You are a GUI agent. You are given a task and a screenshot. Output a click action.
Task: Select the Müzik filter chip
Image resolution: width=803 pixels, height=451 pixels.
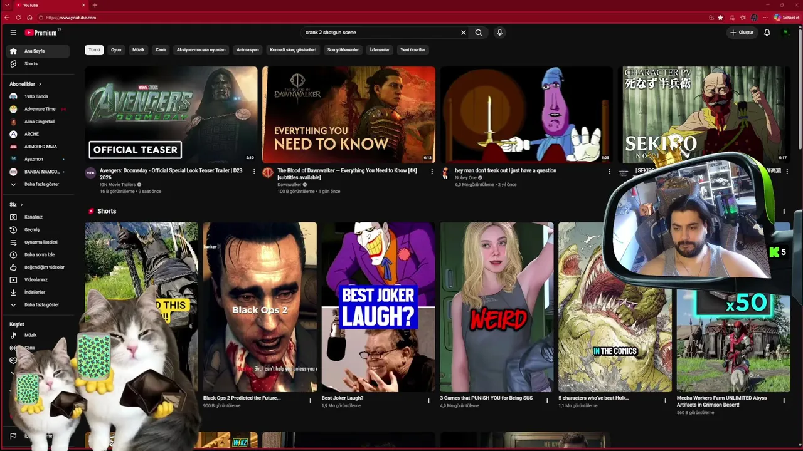point(139,50)
